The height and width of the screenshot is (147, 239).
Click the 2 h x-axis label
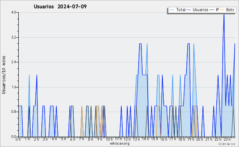(x=36, y=139)
